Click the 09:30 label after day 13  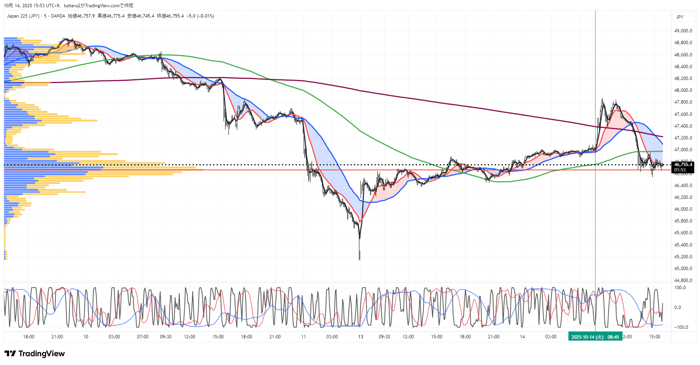pyautogui.click(x=384, y=337)
